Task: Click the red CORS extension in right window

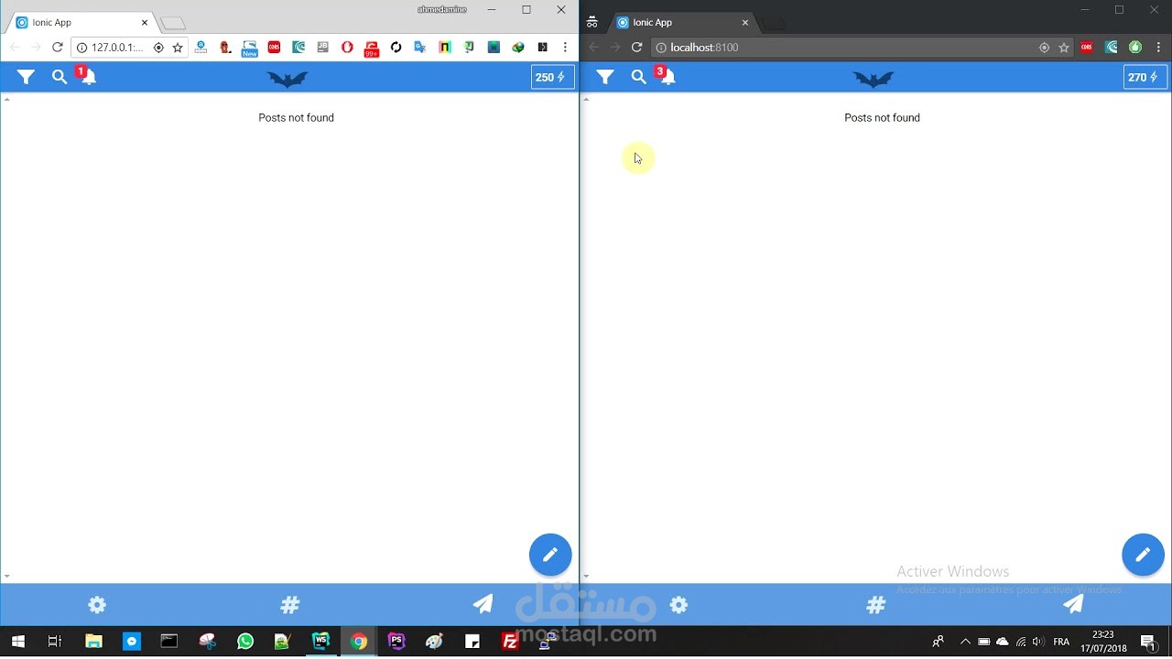Action: (1087, 48)
